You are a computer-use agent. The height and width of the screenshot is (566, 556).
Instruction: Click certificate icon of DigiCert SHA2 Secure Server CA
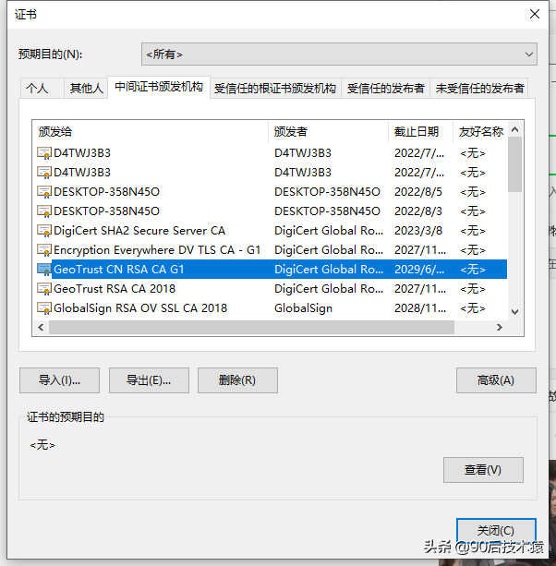tap(44, 231)
